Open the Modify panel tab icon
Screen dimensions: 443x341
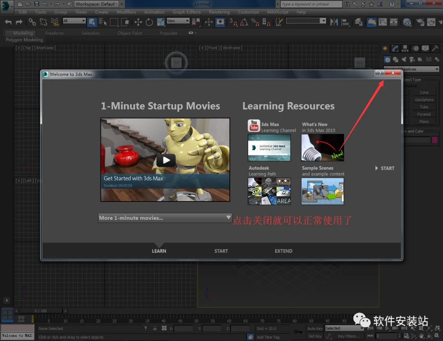[395, 48]
